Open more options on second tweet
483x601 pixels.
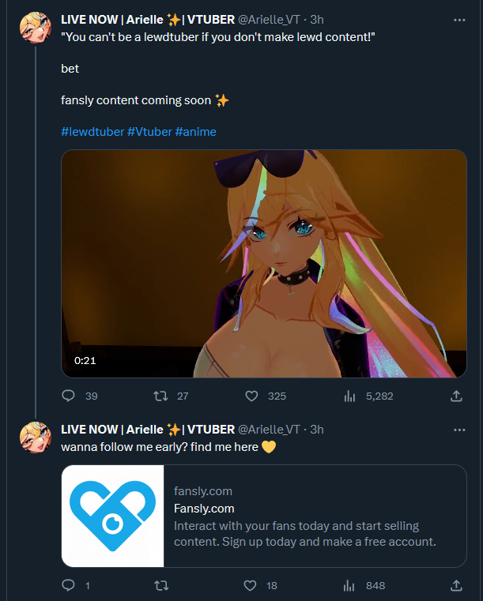[x=459, y=430]
